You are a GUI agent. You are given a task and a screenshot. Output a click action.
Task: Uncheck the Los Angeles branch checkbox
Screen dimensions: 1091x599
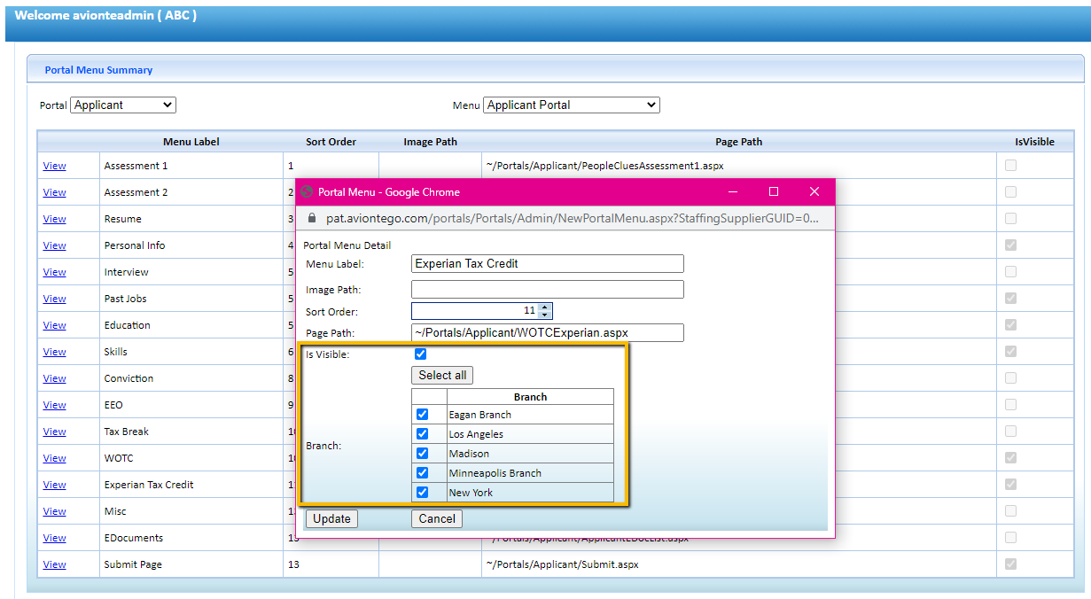pos(423,434)
